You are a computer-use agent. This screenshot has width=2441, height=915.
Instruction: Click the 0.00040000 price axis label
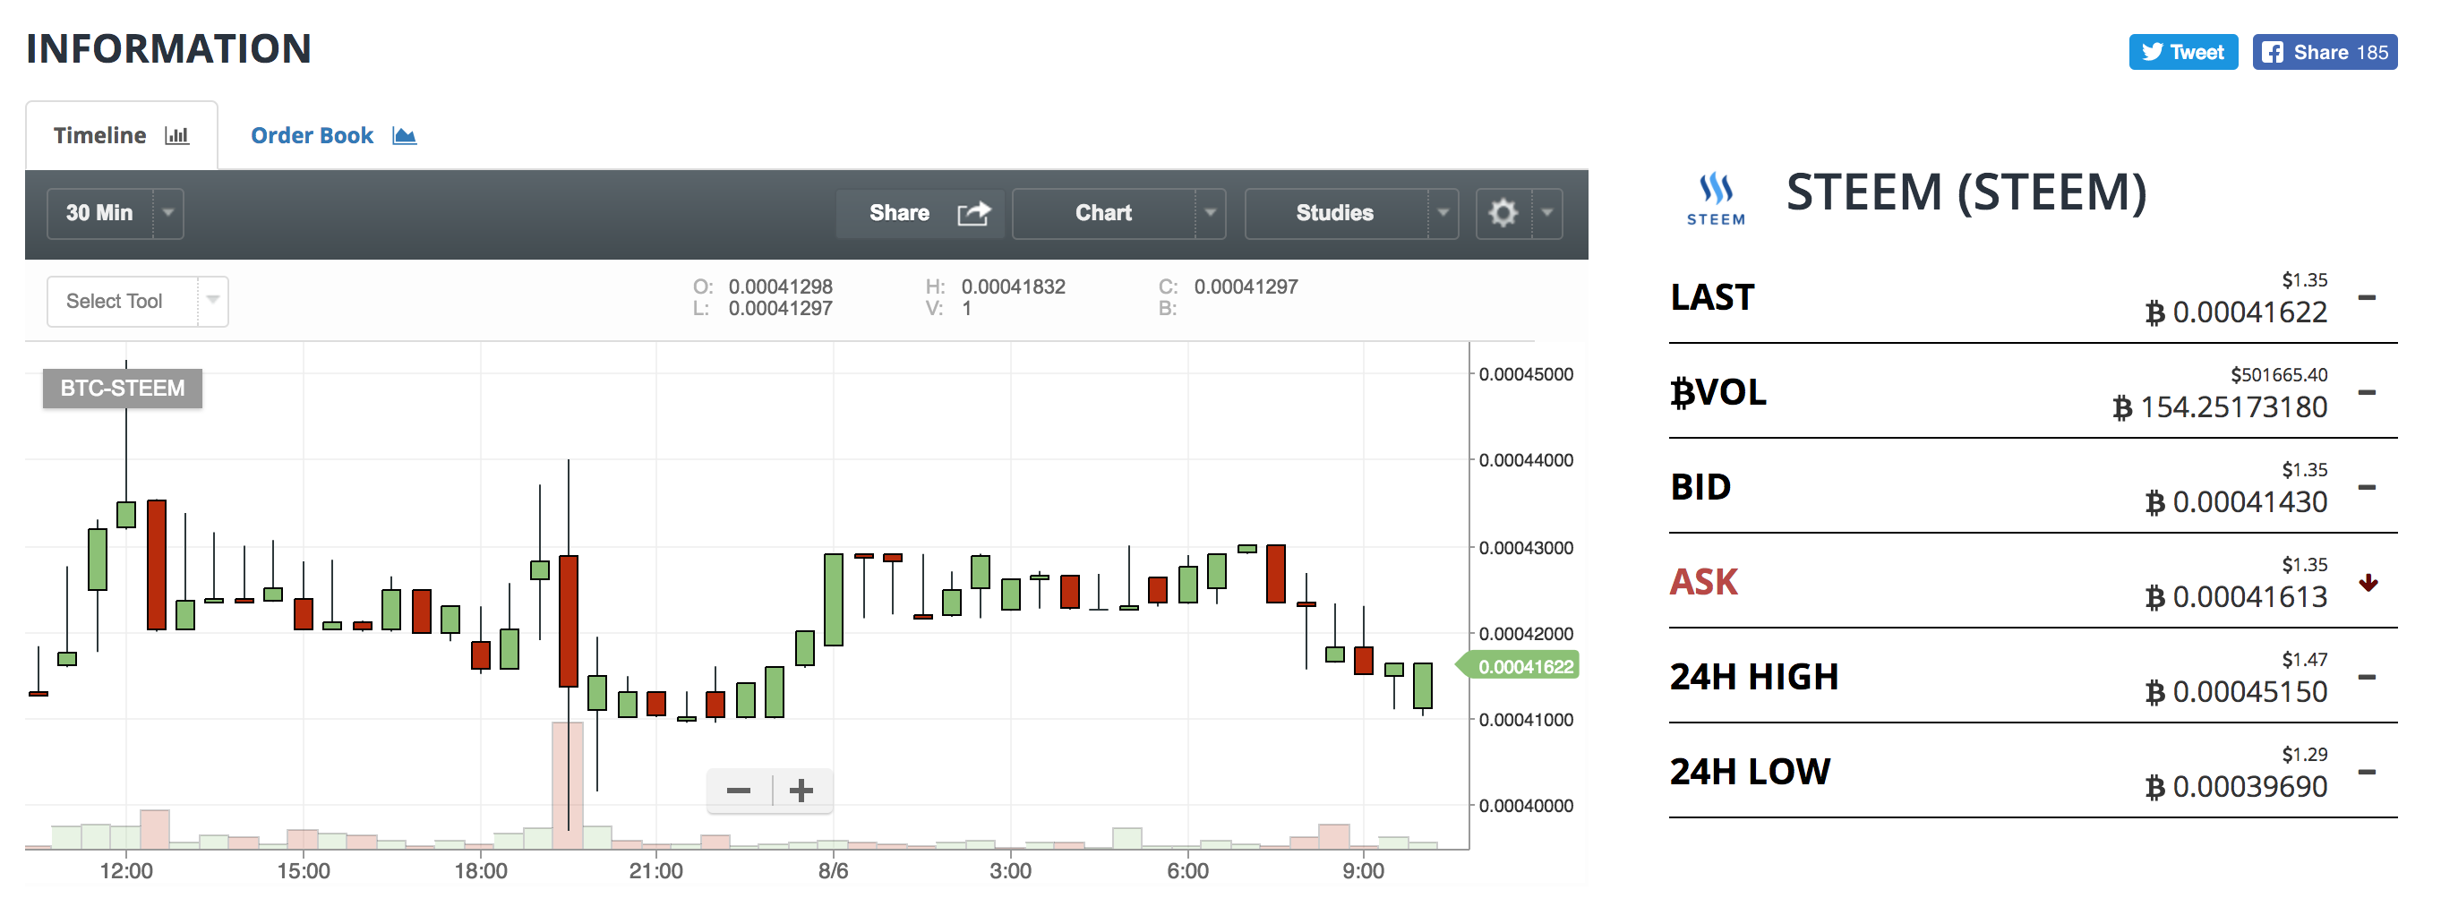[1526, 806]
